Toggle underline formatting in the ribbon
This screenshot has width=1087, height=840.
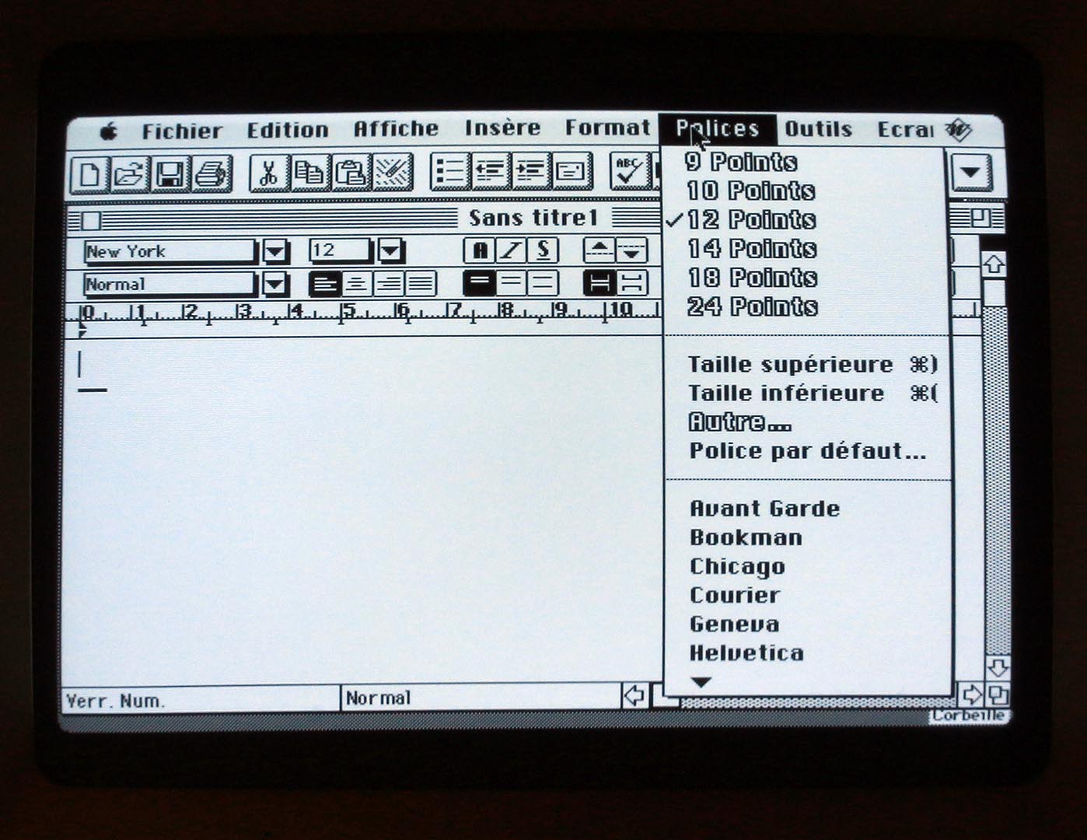pyautogui.click(x=543, y=250)
